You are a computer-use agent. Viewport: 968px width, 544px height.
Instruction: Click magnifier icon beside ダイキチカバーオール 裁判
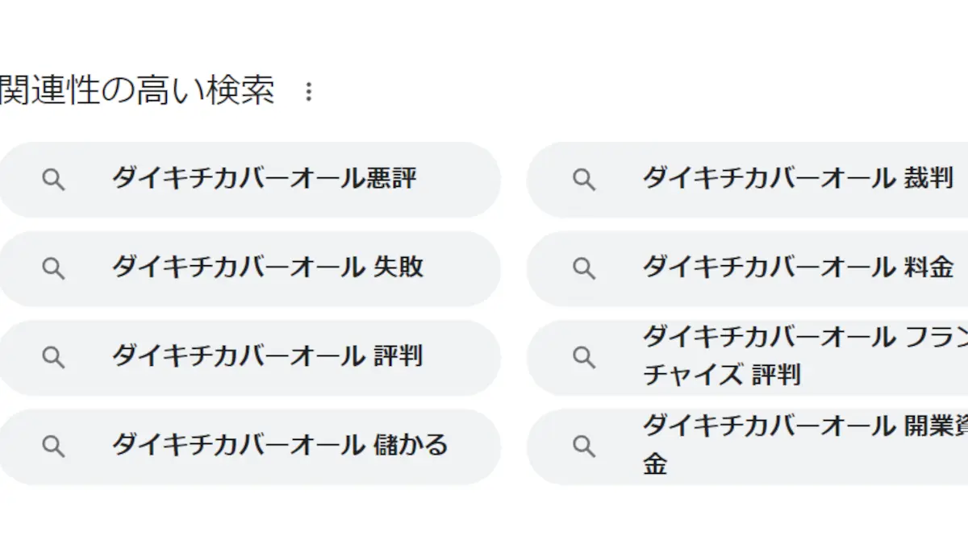584,180
